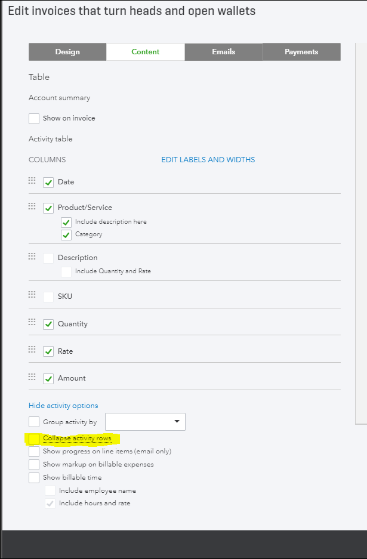The width and height of the screenshot is (367, 559).
Task: Toggle Show markup on billable expenses
Action: (34, 464)
